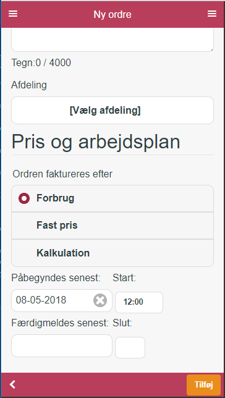
Task: Focus the Færdigmeldes senest date field
Action: click(x=62, y=345)
